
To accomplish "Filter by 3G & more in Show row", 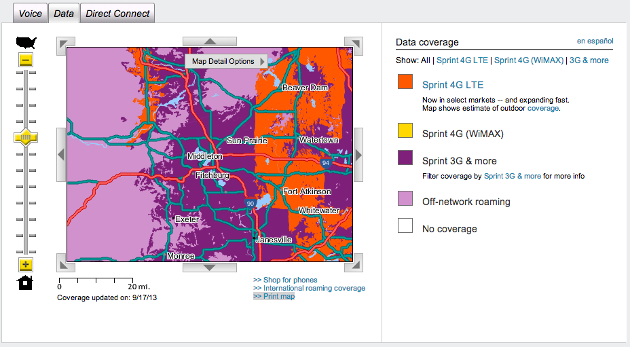I will (x=589, y=60).
